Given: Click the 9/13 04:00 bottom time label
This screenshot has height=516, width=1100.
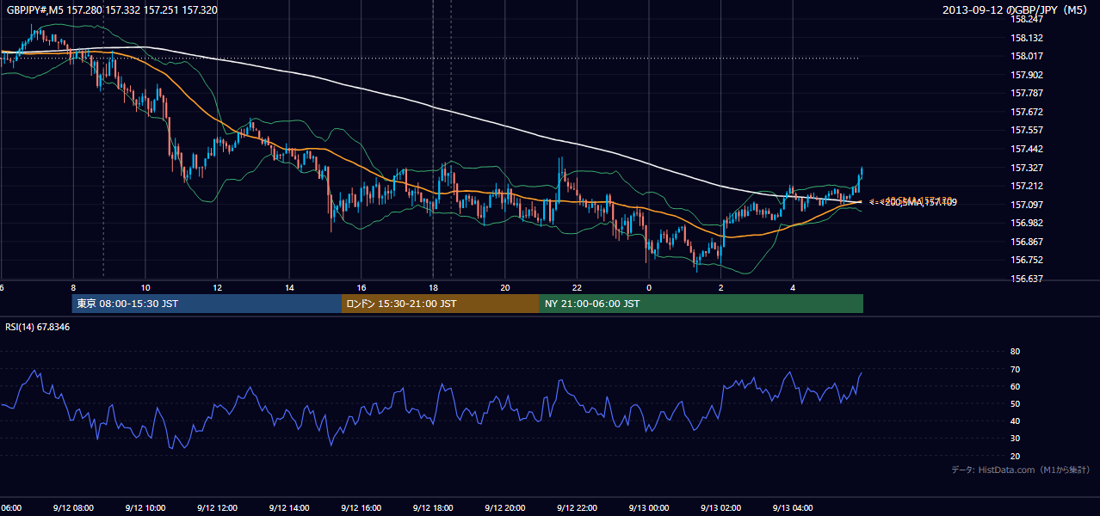Looking at the screenshot, I should pos(793,507).
